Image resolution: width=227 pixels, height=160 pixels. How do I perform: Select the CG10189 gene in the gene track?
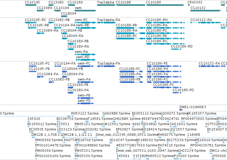[71, 5]
